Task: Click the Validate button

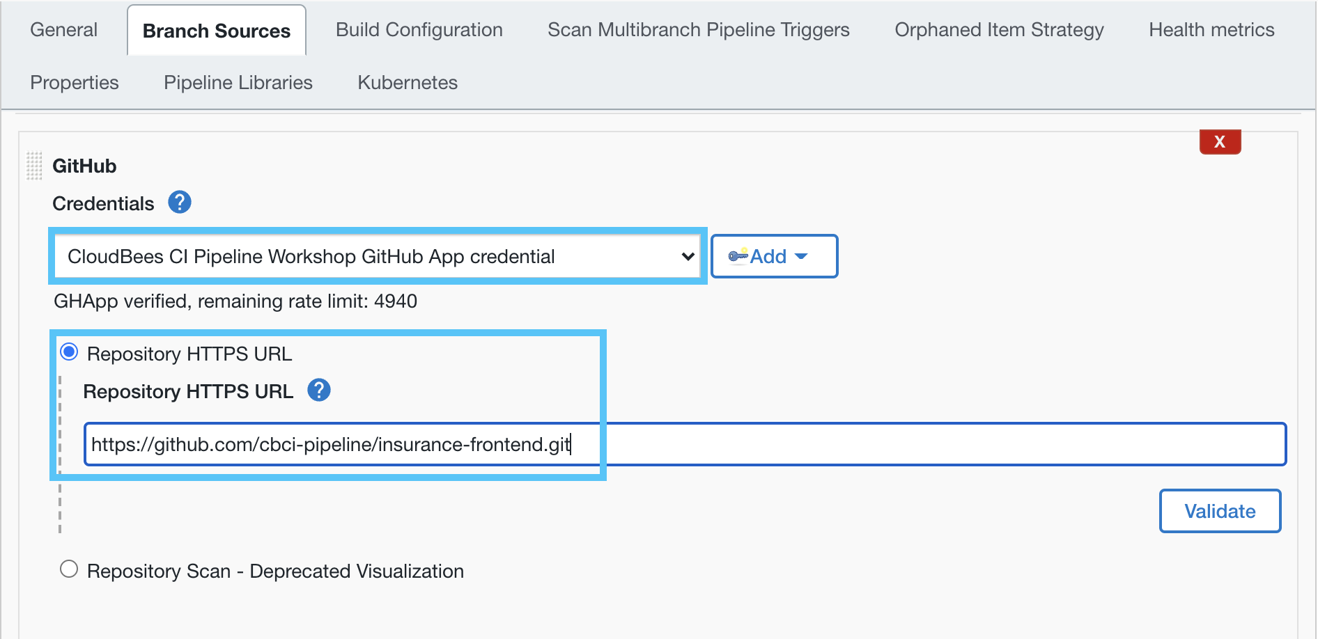Action: (x=1220, y=511)
